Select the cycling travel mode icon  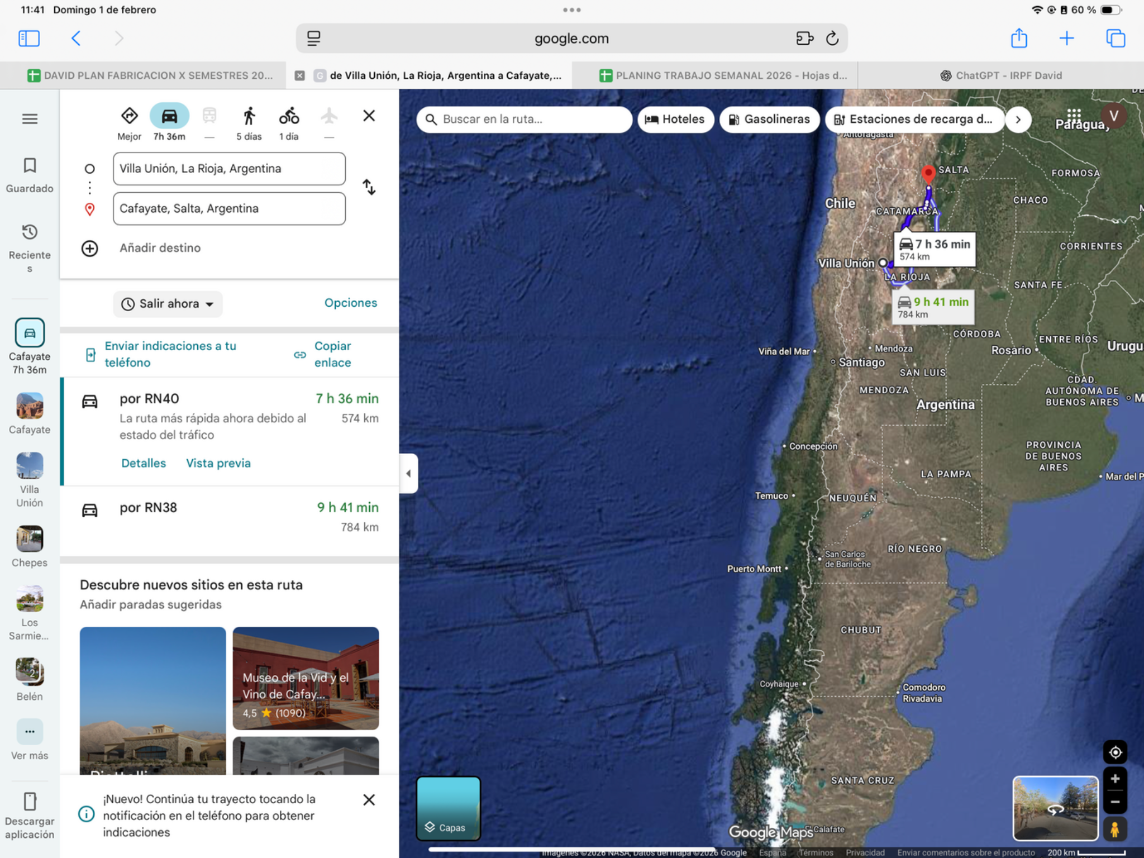pyautogui.click(x=289, y=116)
